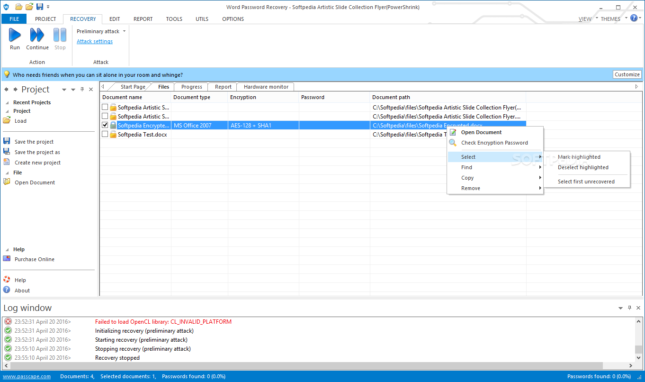Viewport: 645px width, 382px height.
Task: Check the first Softpedia Artistic row with Flyer( path
Action: point(105,107)
